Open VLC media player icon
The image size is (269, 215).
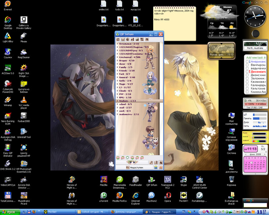[x=24, y=102]
